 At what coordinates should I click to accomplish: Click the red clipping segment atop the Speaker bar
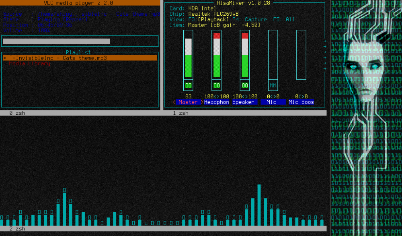point(244,36)
